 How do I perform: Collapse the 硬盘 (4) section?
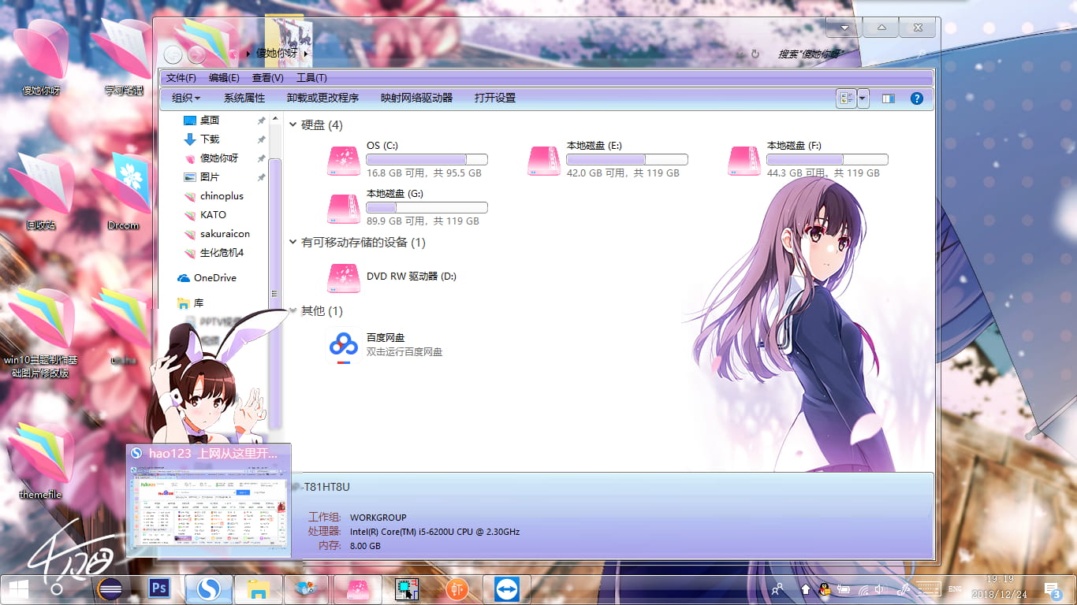click(x=292, y=124)
